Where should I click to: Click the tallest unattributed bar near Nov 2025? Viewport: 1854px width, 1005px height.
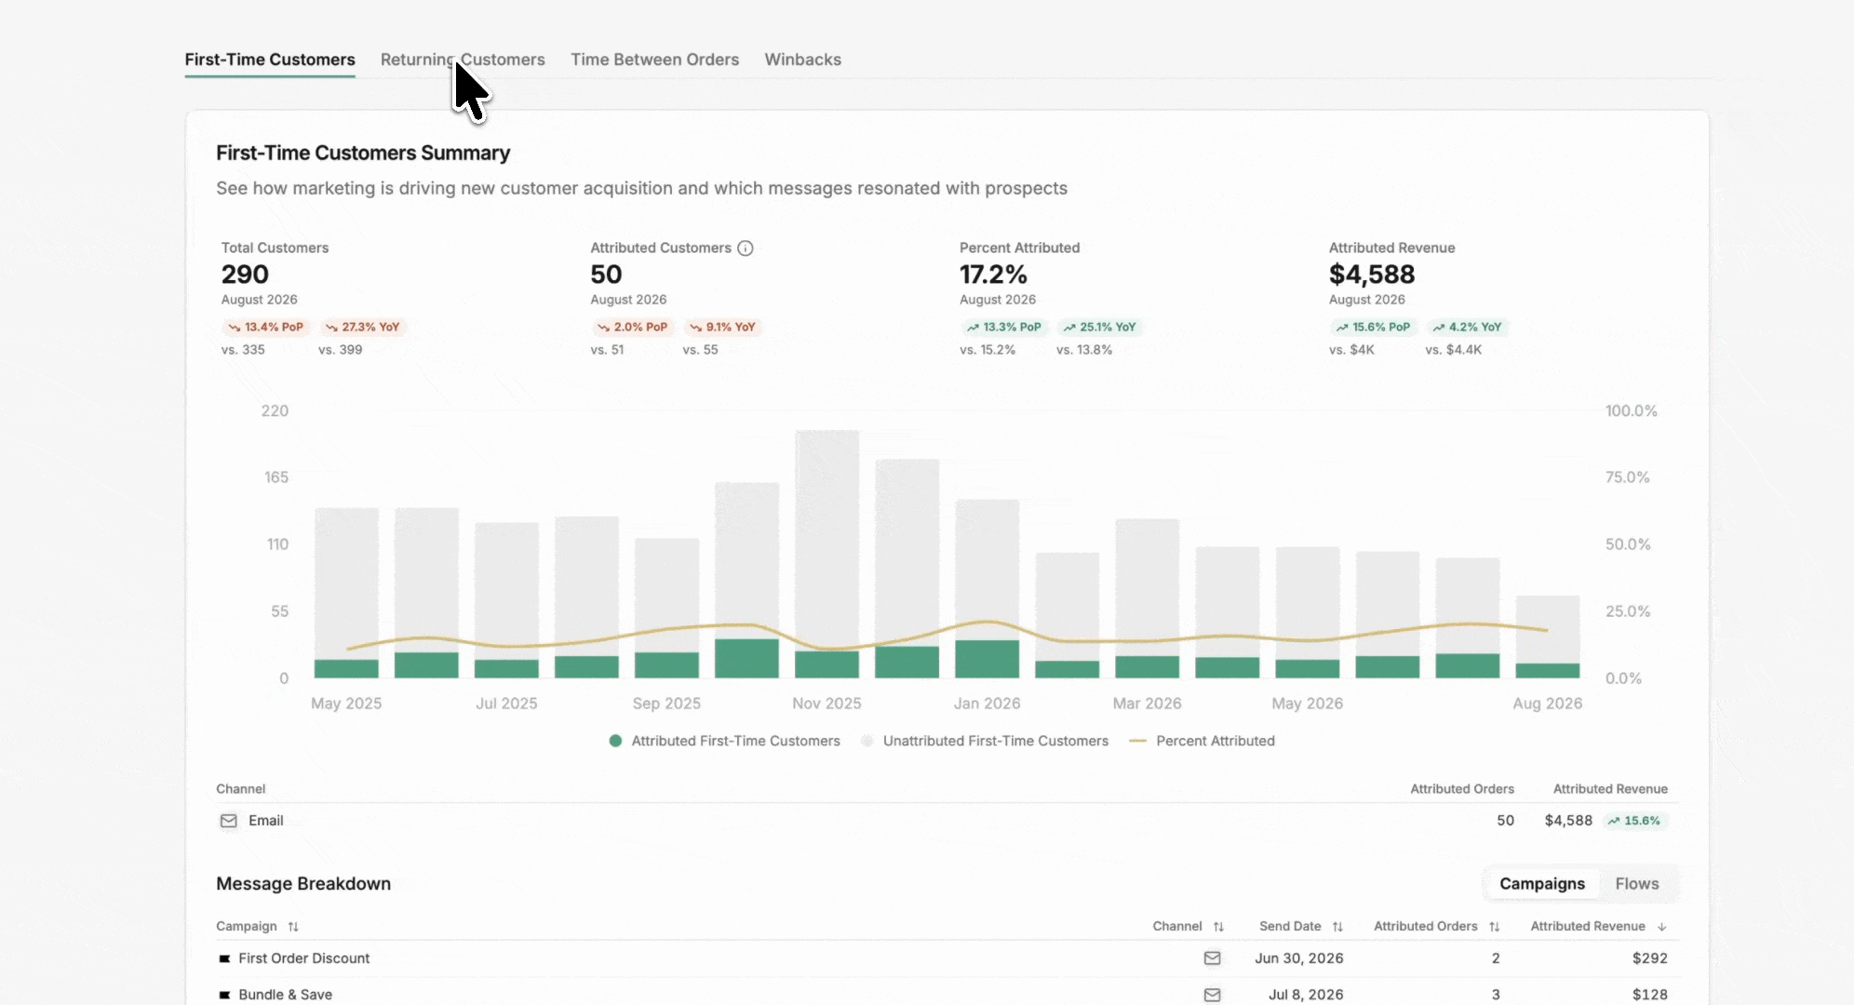(x=827, y=540)
